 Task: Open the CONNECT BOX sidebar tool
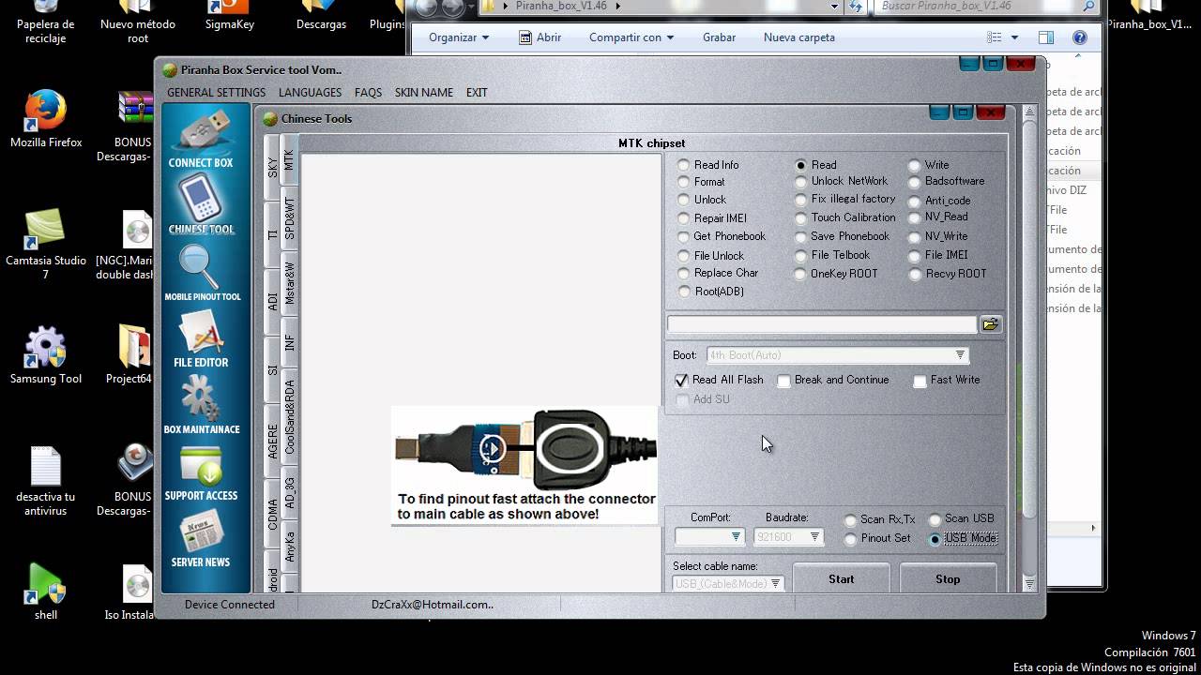[x=201, y=139]
